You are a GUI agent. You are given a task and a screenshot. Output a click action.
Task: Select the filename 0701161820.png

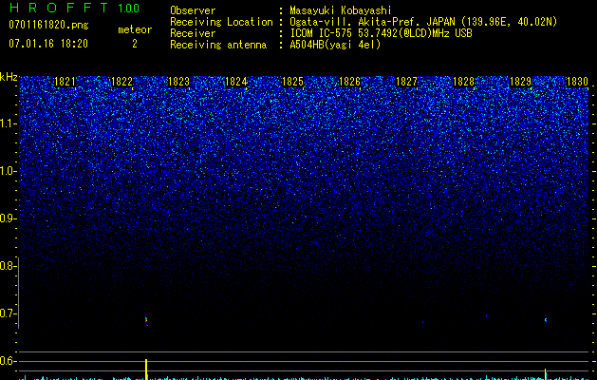tap(48, 25)
